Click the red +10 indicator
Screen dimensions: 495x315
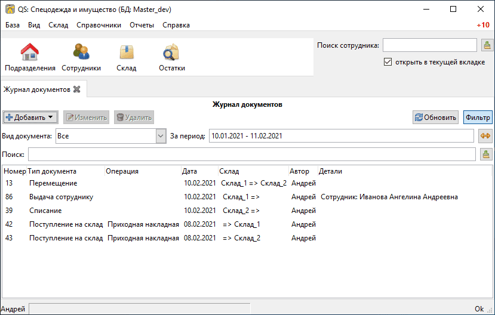point(483,25)
